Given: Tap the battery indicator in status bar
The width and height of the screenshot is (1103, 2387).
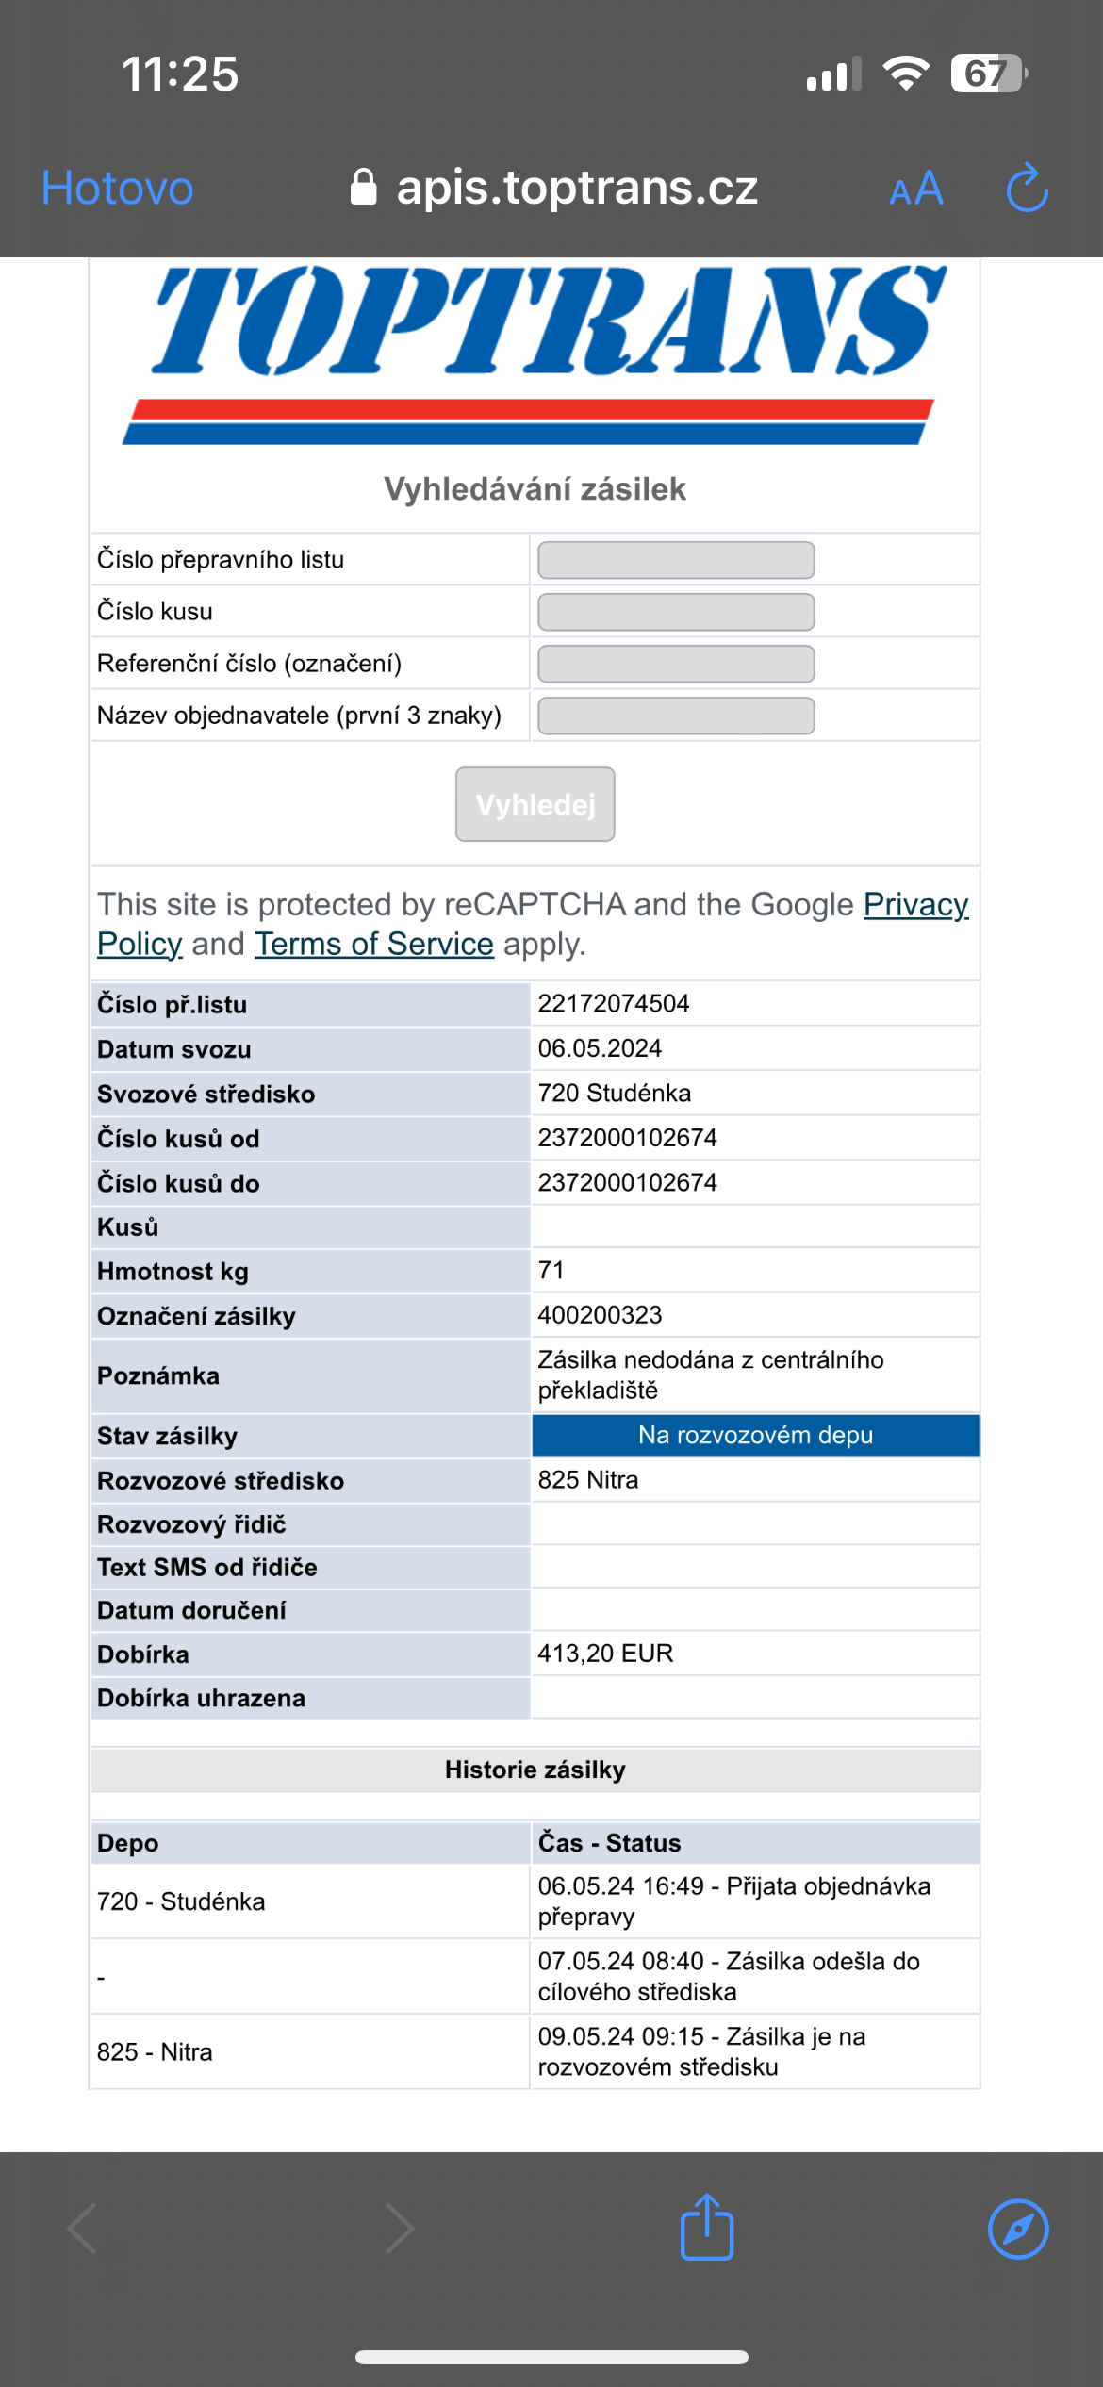Looking at the screenshot, I should point(988,74).
